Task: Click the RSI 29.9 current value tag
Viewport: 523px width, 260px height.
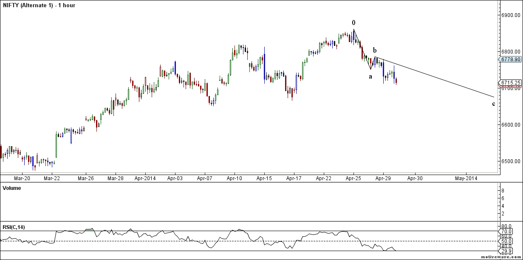Action: 507,251
